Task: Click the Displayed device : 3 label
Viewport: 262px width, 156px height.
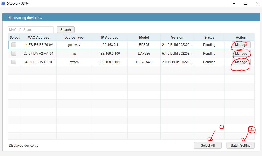Action: pyautogui.click(x=24, y=146)
